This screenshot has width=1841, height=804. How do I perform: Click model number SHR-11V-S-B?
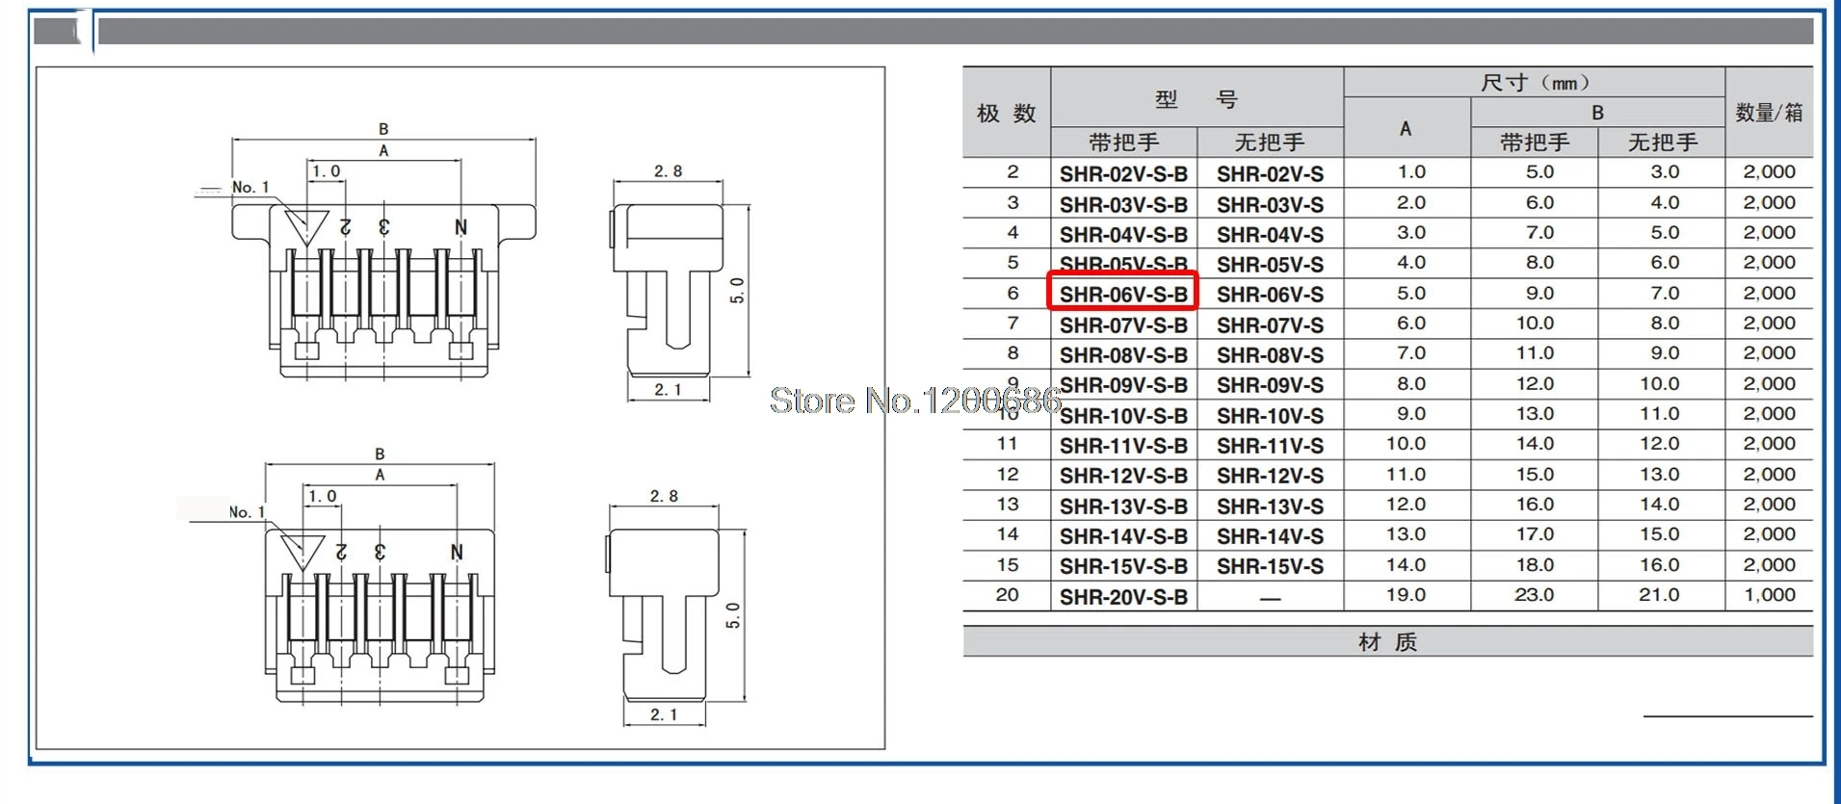tap(1123, 446)
